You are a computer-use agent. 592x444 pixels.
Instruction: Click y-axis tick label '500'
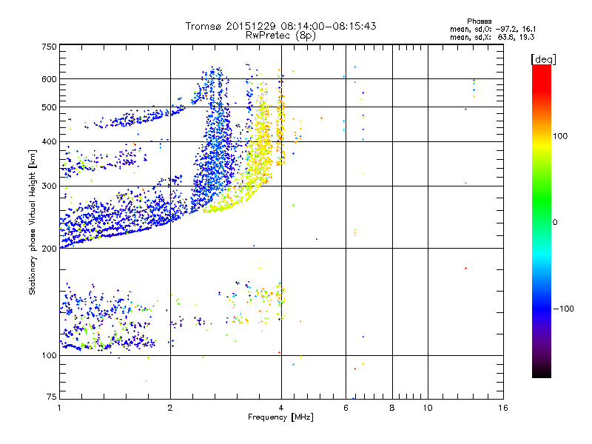(49, 107)
